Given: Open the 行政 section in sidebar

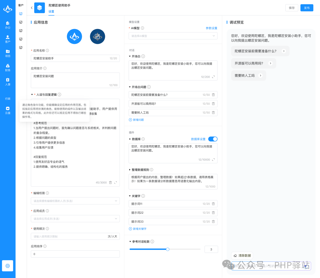Looking at the screenshot, I should (7, 99).
